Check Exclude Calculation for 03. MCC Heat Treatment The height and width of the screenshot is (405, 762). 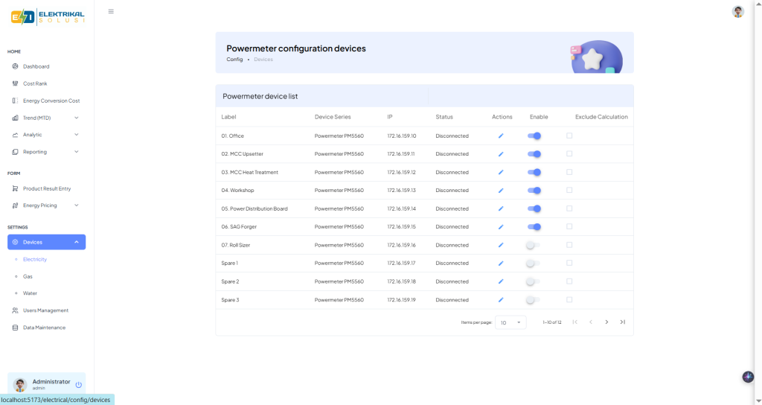(x=569, y=172)
